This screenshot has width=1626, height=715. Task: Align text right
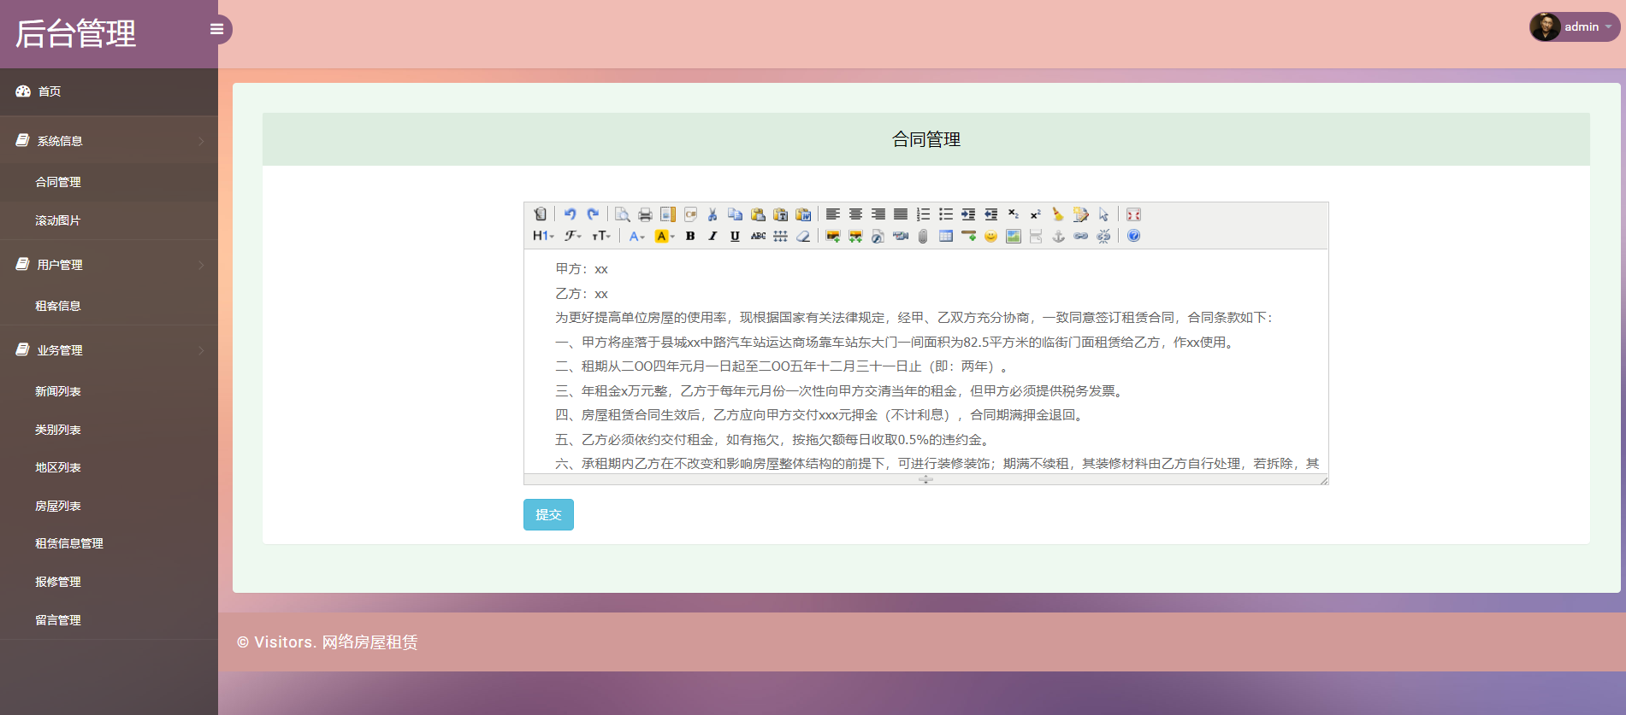(x=878, y=214)
